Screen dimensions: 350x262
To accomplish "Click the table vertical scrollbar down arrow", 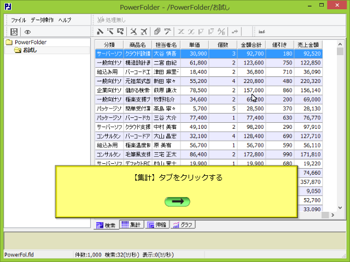I will 340,207.
